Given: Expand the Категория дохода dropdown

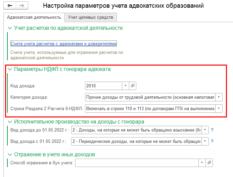Looking at the screenshot, I should click(x=219, y=97).
